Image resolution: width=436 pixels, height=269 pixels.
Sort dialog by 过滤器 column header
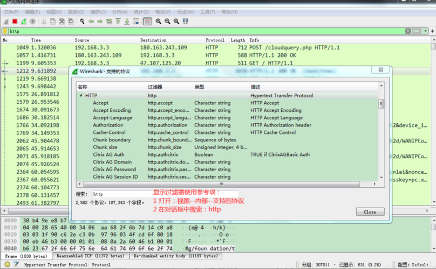point(169,87)
